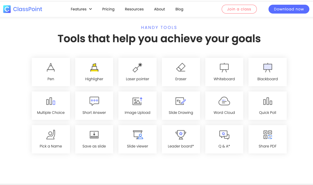
Task: Open the Whiteboard easel icon
Action: pyautogui.click(x=224, y=67)
